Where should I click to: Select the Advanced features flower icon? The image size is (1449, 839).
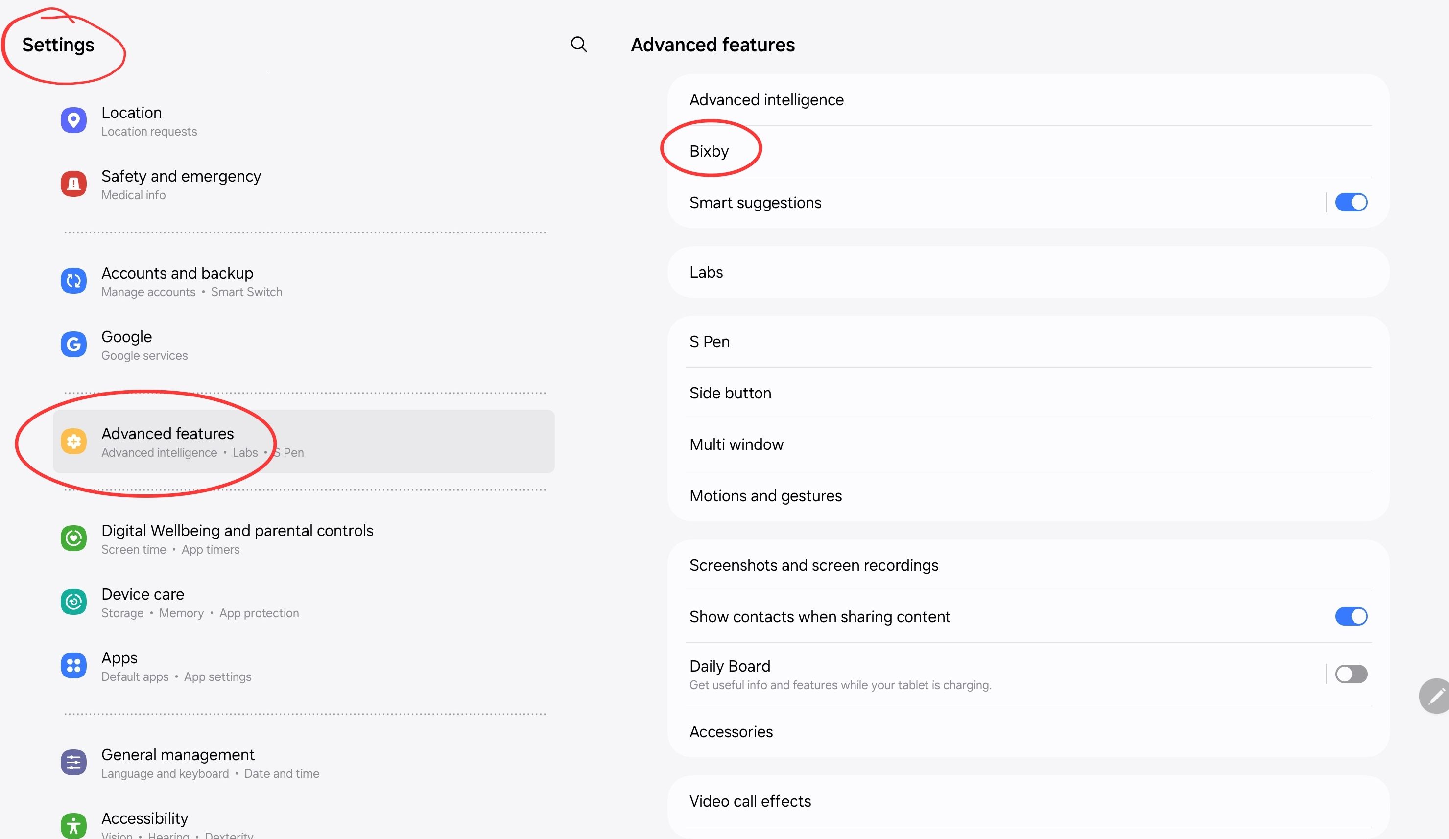(x=73, y=442)
